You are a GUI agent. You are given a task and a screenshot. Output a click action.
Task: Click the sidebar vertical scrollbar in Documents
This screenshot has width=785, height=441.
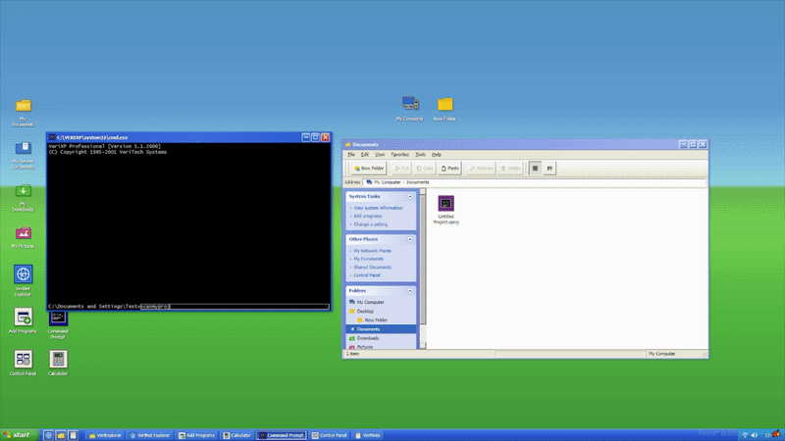[x=423, y=269]
